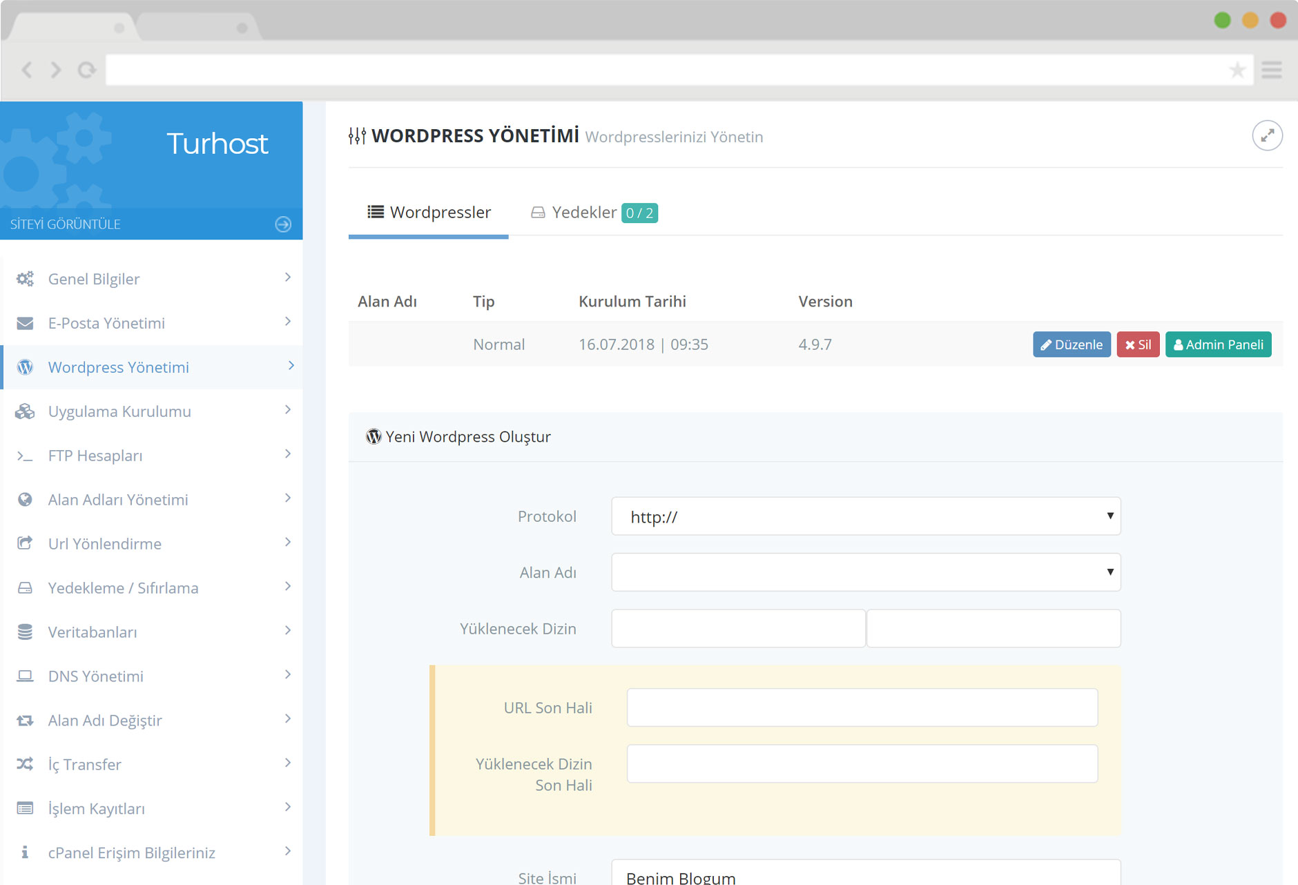Click the URL Son Hali field
This screenshot has width=1298, height=885.
(862, 708)
